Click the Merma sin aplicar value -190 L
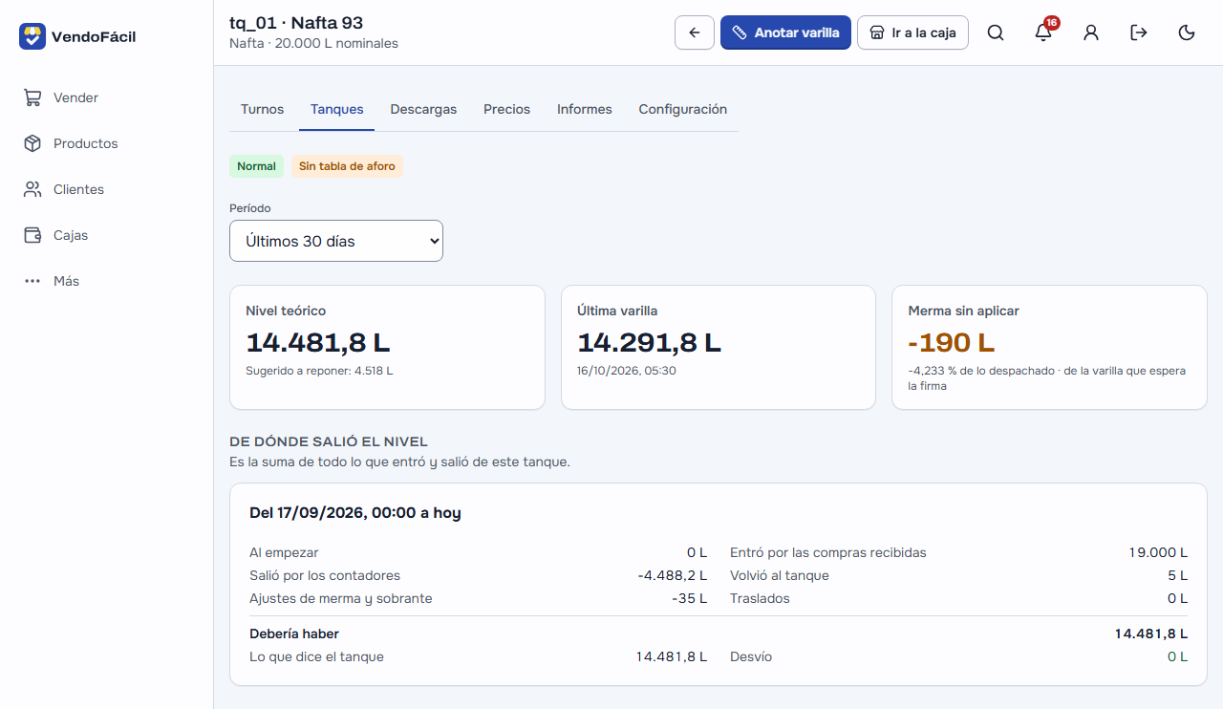This screenshot has width=1223, height=709. [x=952, y=342]
